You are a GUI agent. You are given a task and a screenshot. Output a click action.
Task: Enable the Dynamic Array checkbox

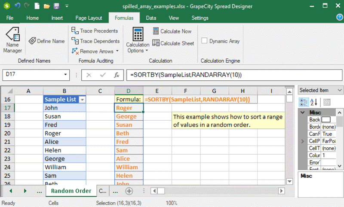[x=205, y=41]
